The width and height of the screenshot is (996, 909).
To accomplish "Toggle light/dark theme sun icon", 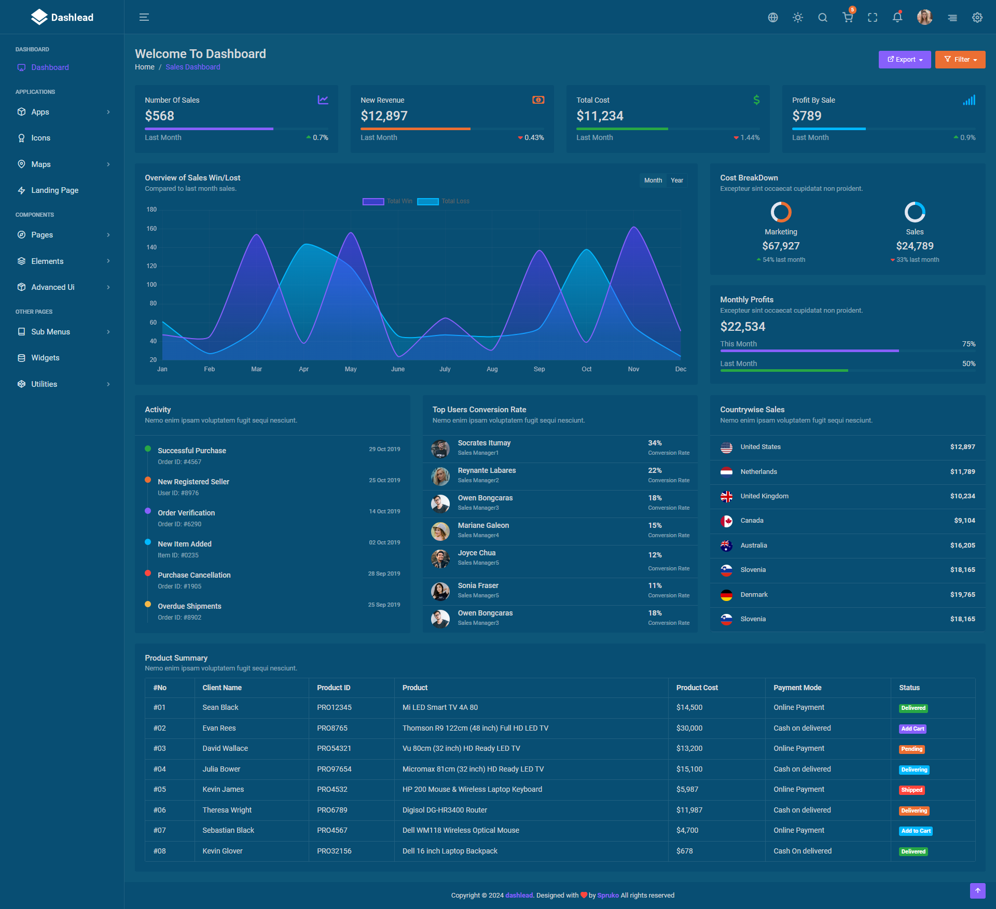I will (798, 18).
